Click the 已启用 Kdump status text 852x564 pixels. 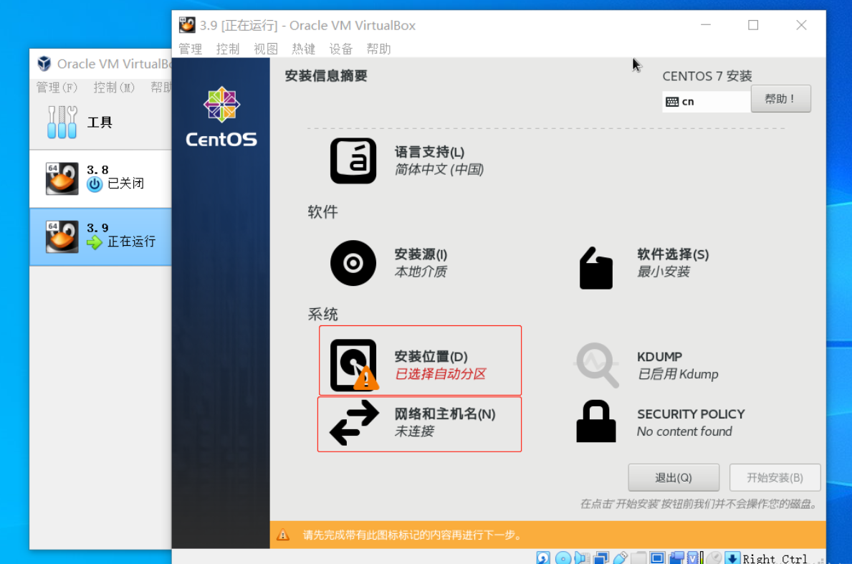[678, 374]
